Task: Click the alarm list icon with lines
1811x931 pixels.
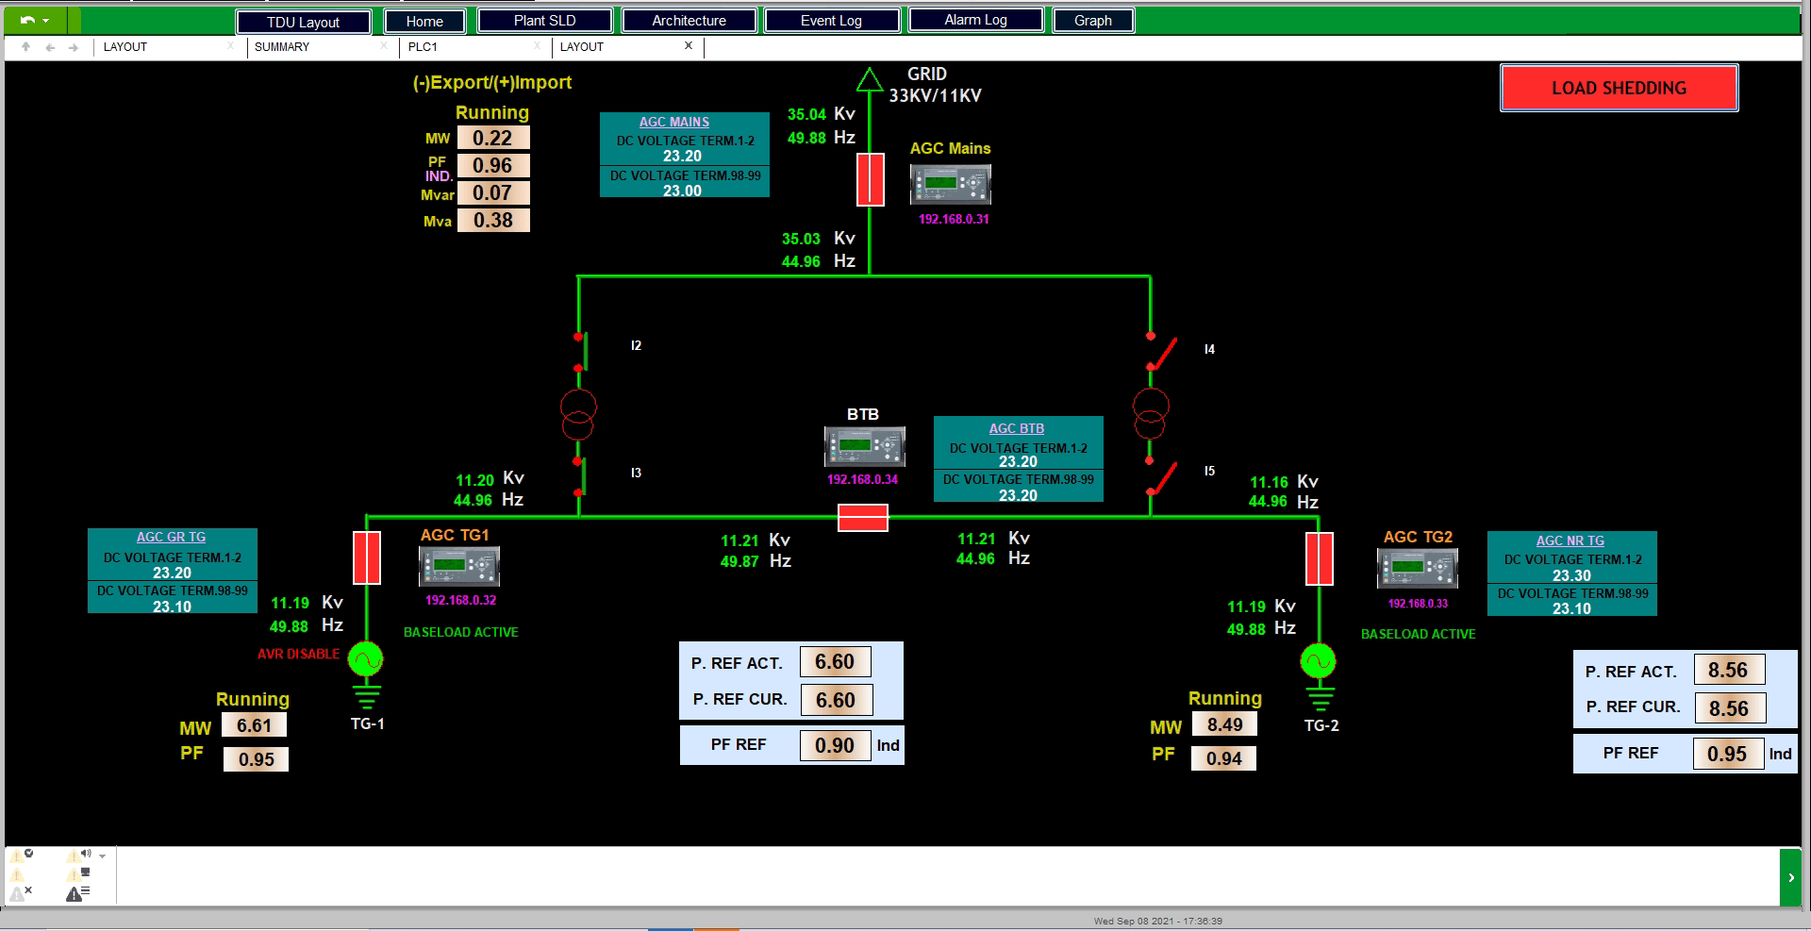Action: (78, 893)
